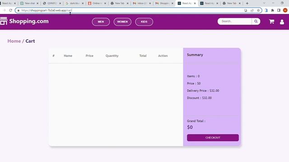Reload the page with the refresh icon
This screenshot has height=162, width=289.
(x=10, y=10)
